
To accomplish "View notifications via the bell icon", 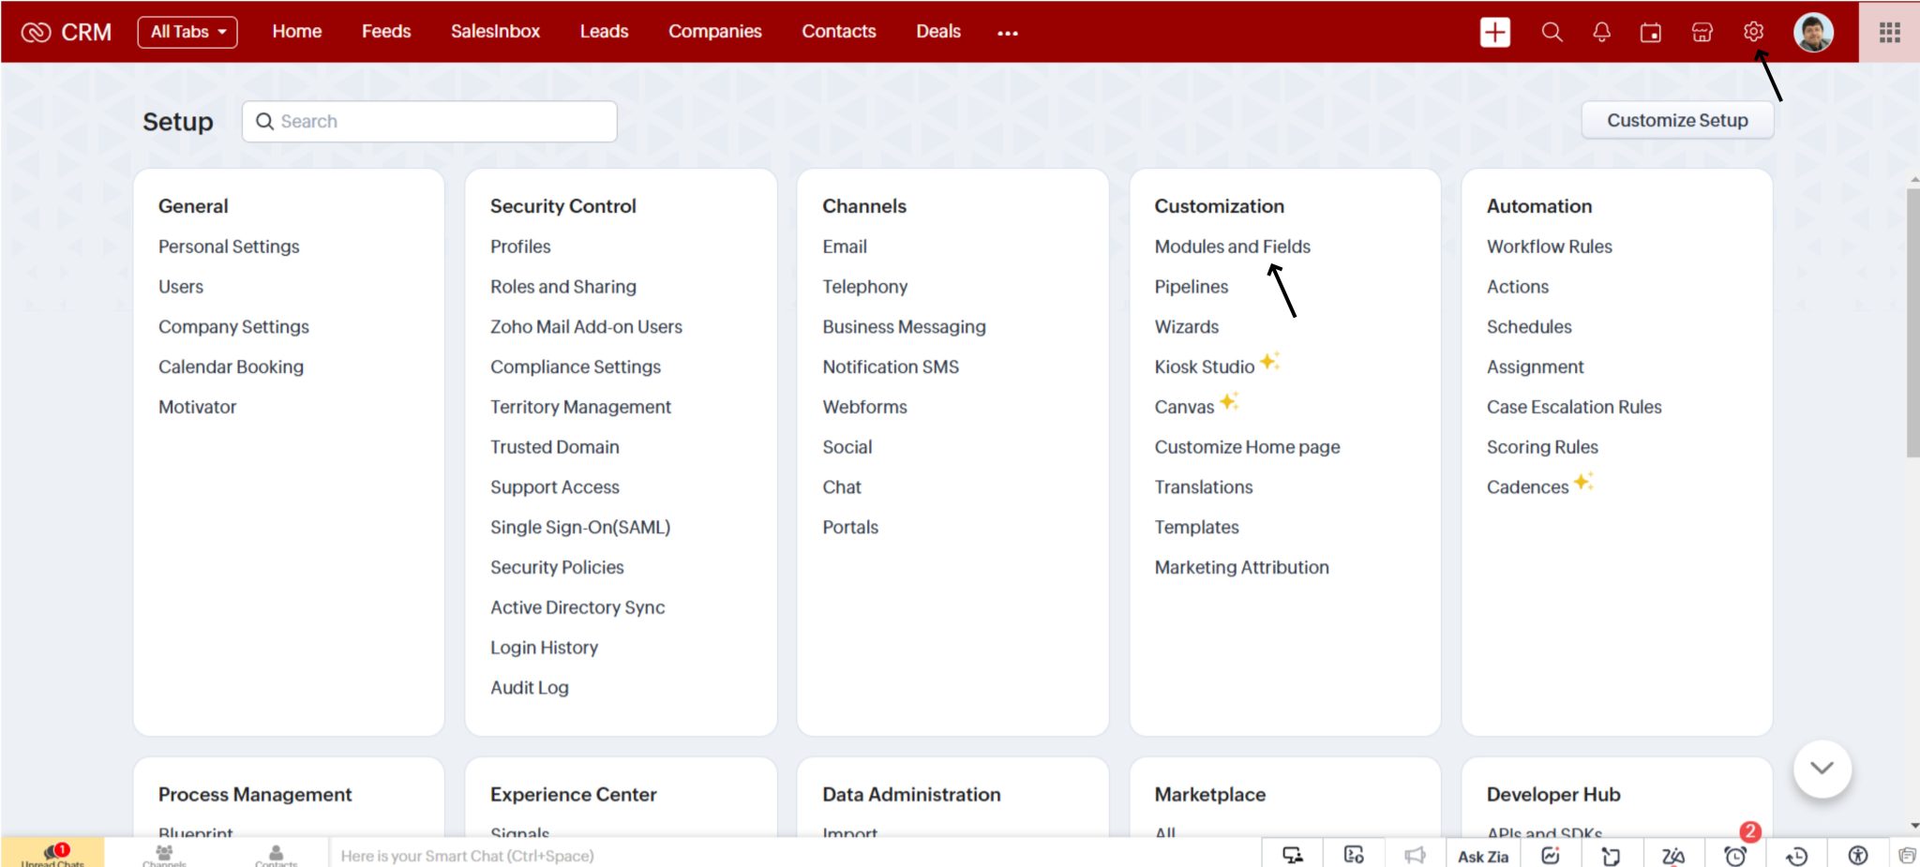I will [1601, 31].
